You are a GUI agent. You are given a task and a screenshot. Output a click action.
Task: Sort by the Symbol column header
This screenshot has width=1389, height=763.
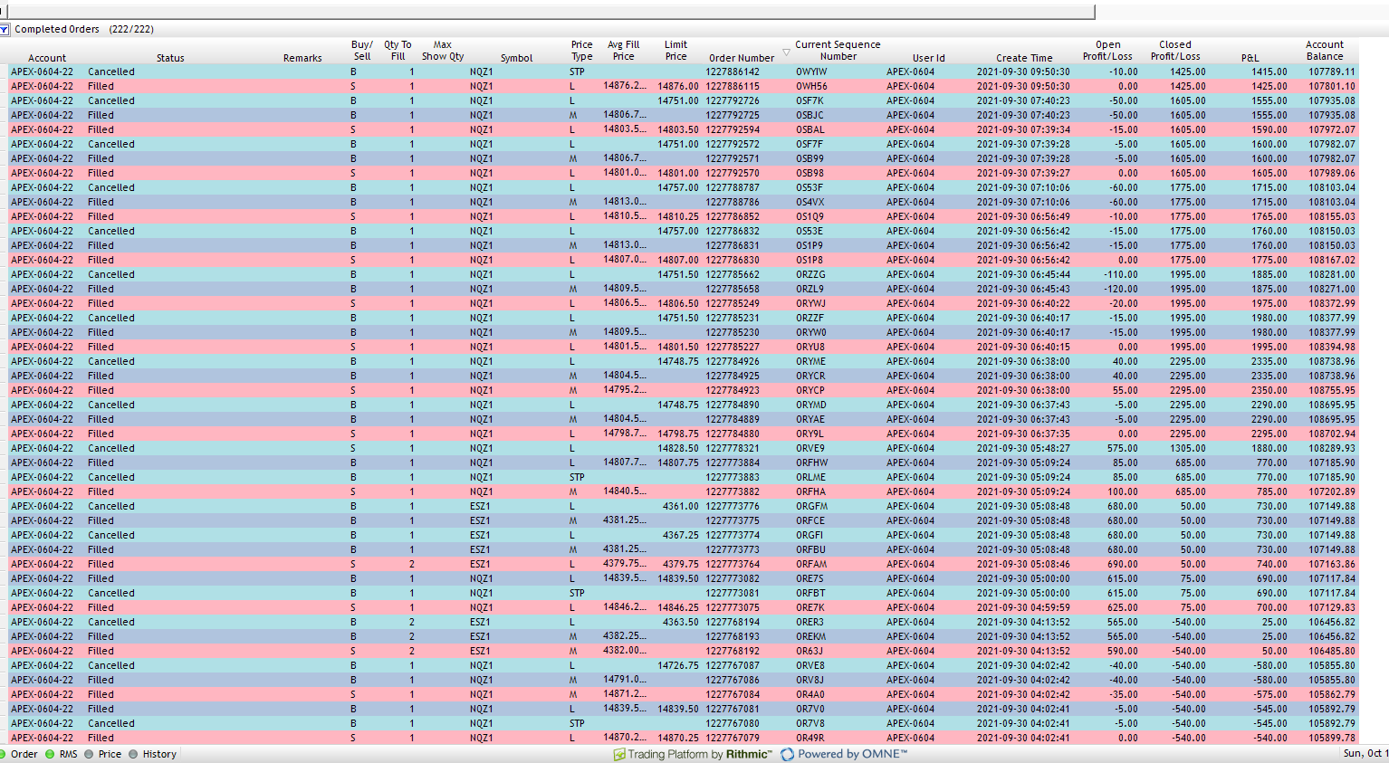[x=517, y=58]
